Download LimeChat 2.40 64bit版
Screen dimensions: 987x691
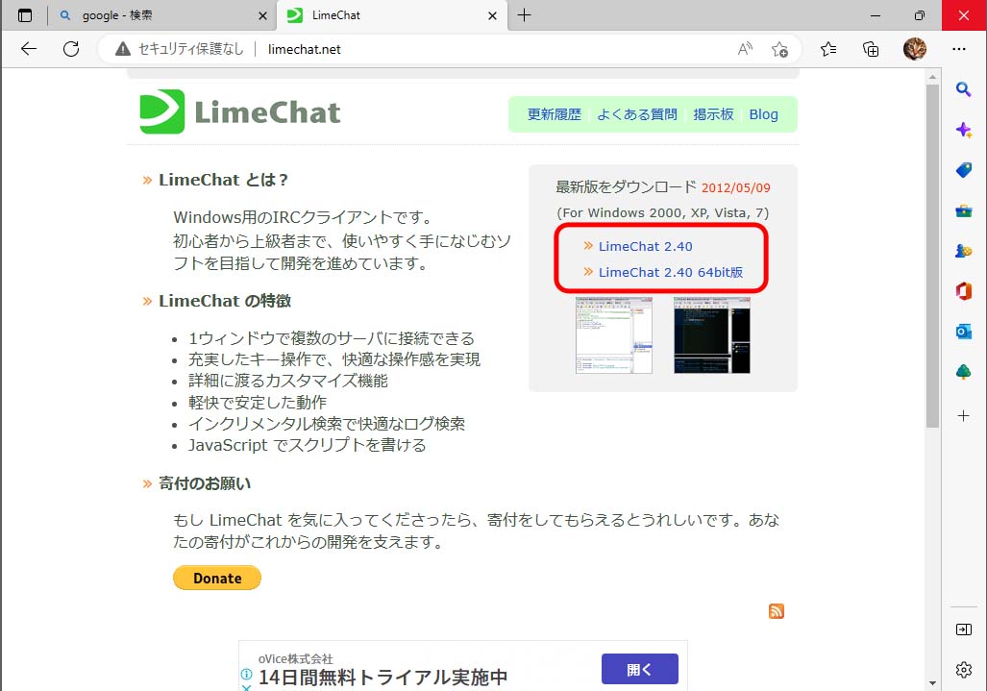point(671,273)
